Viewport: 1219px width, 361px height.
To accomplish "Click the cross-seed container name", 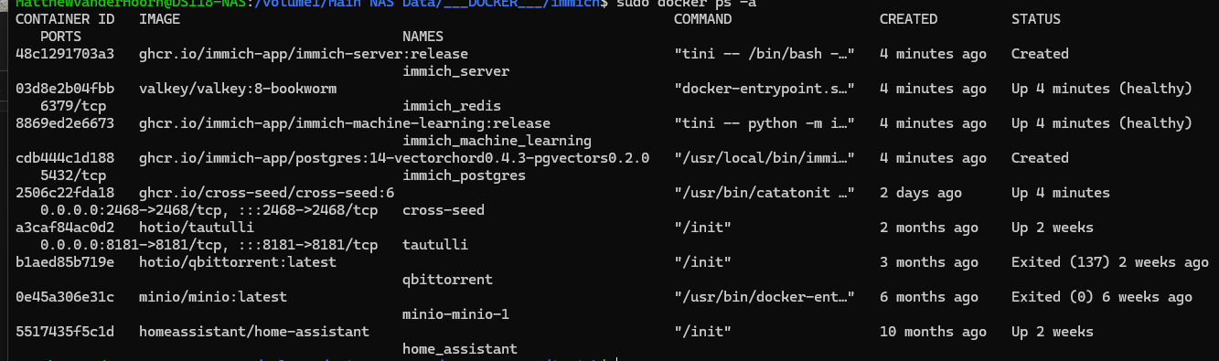I will click(444, 210).
